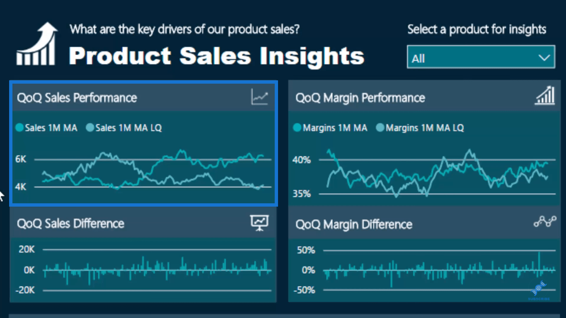The image size is (566, 318).
Task: Click the presentation board icon in QoQ Sales Difference
Action: pos(259,223)
